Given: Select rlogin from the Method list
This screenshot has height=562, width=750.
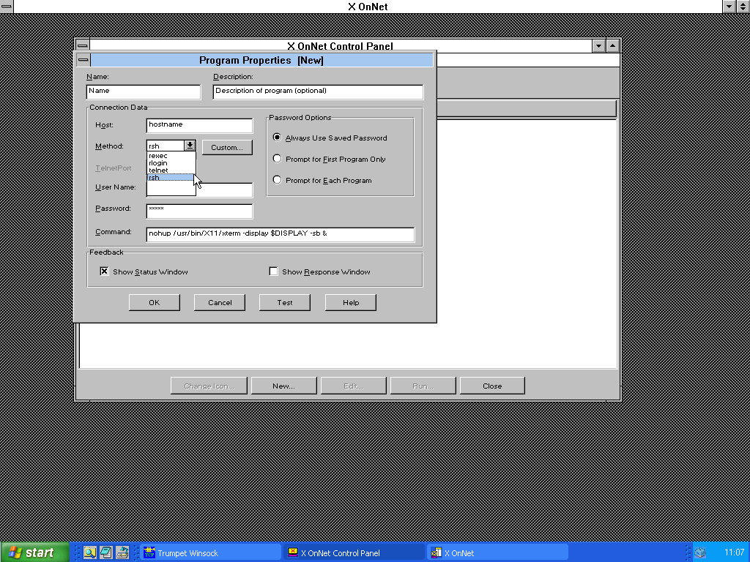Looking at the screenshot, I should 158,163.
